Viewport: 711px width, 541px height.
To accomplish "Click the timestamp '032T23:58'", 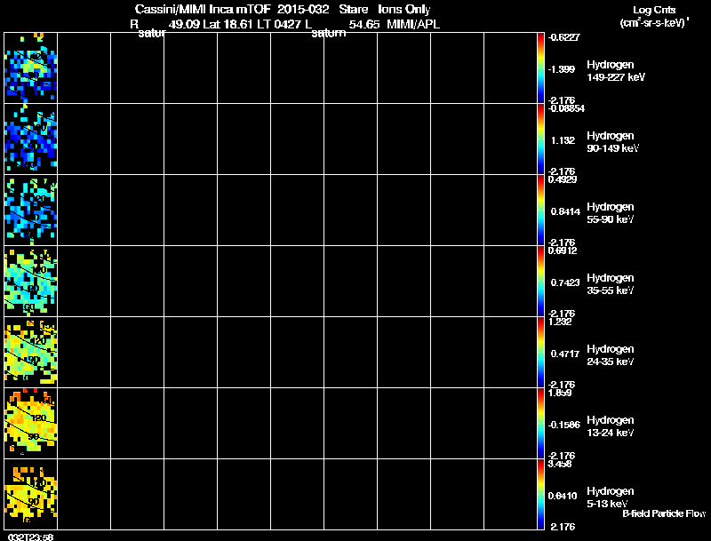I will pyautogui.click(x=31, y=537).
